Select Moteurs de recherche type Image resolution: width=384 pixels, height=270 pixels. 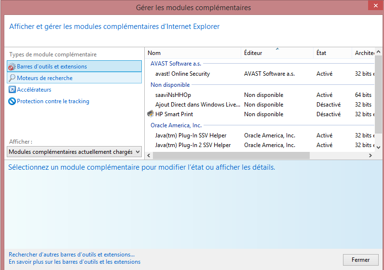tap(74, 78)
